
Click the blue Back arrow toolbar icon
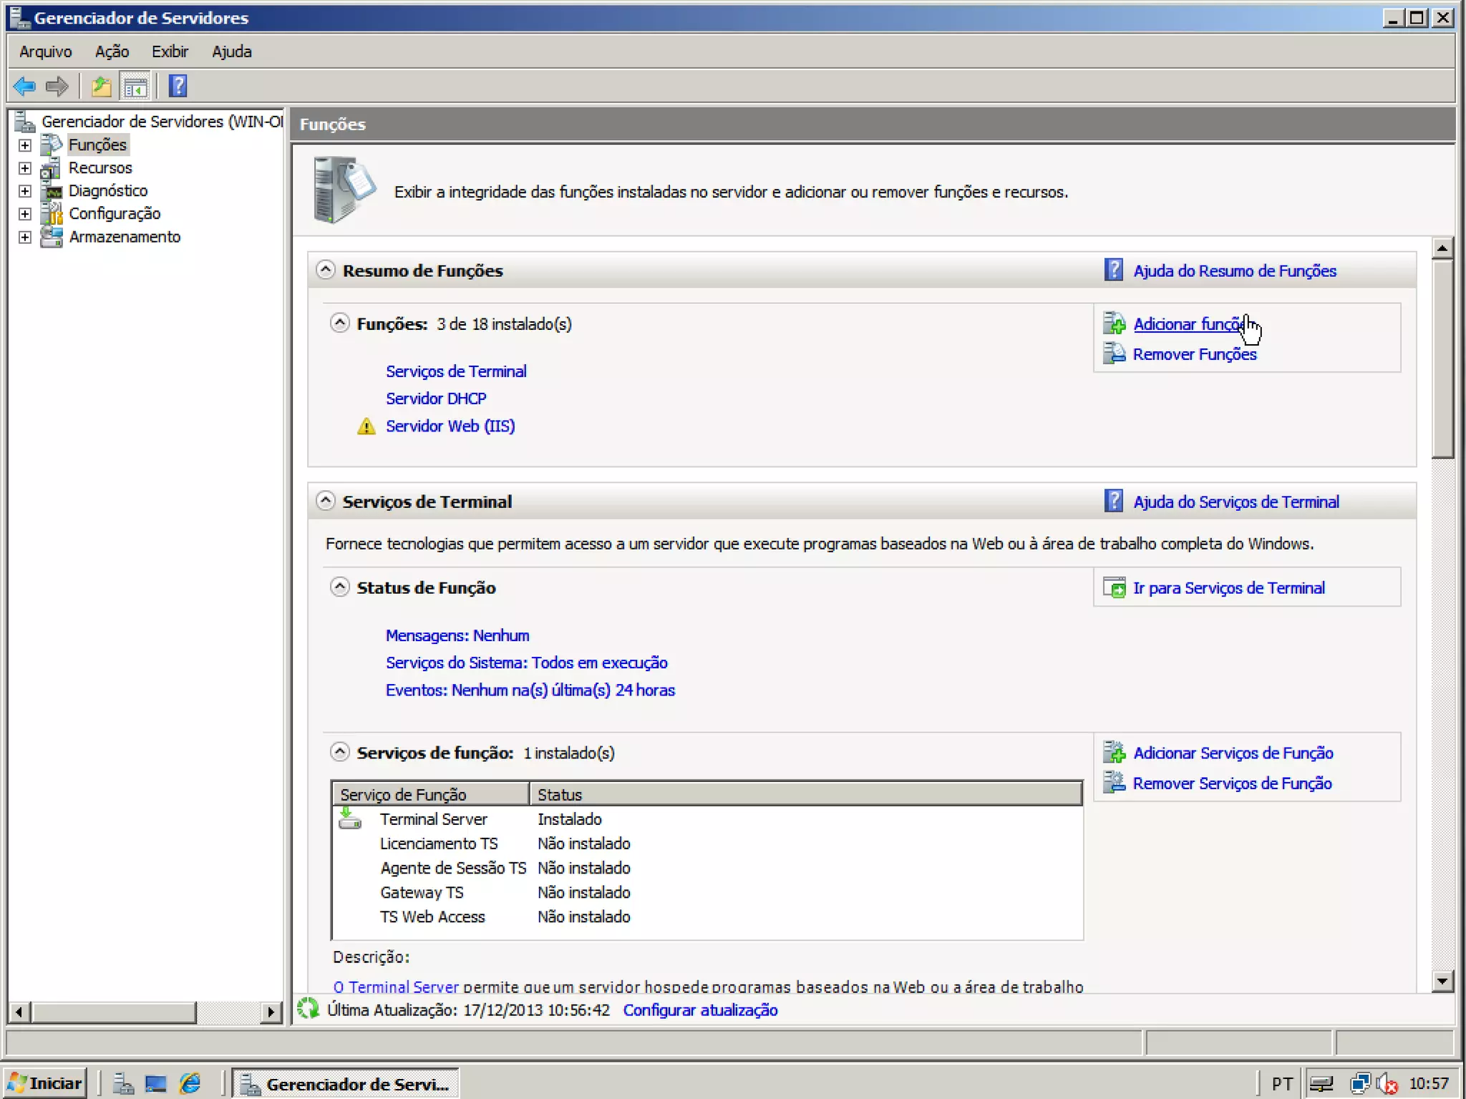pos(24,87)
